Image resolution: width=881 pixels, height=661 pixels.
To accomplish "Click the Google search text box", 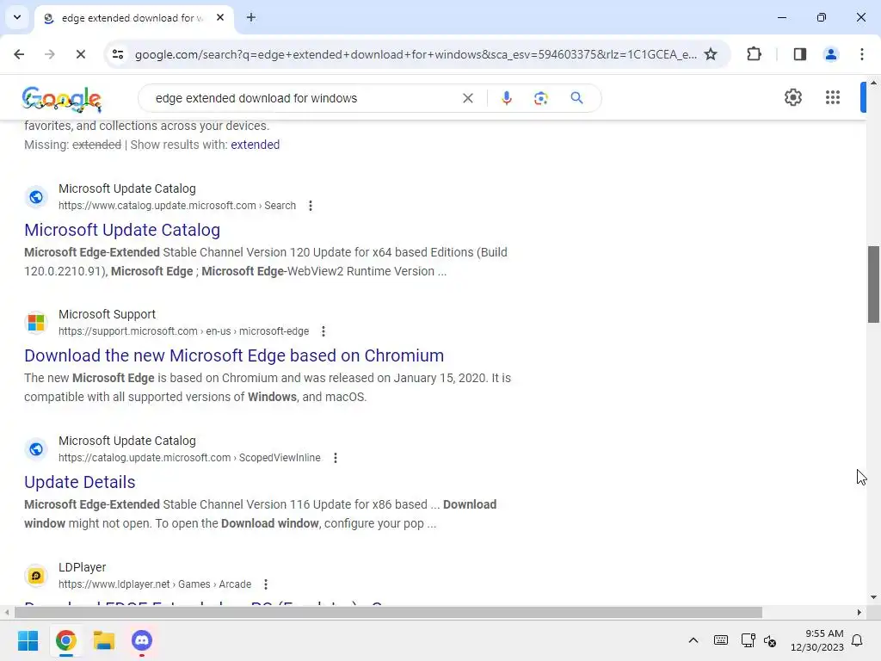I will tap(304, 98).
